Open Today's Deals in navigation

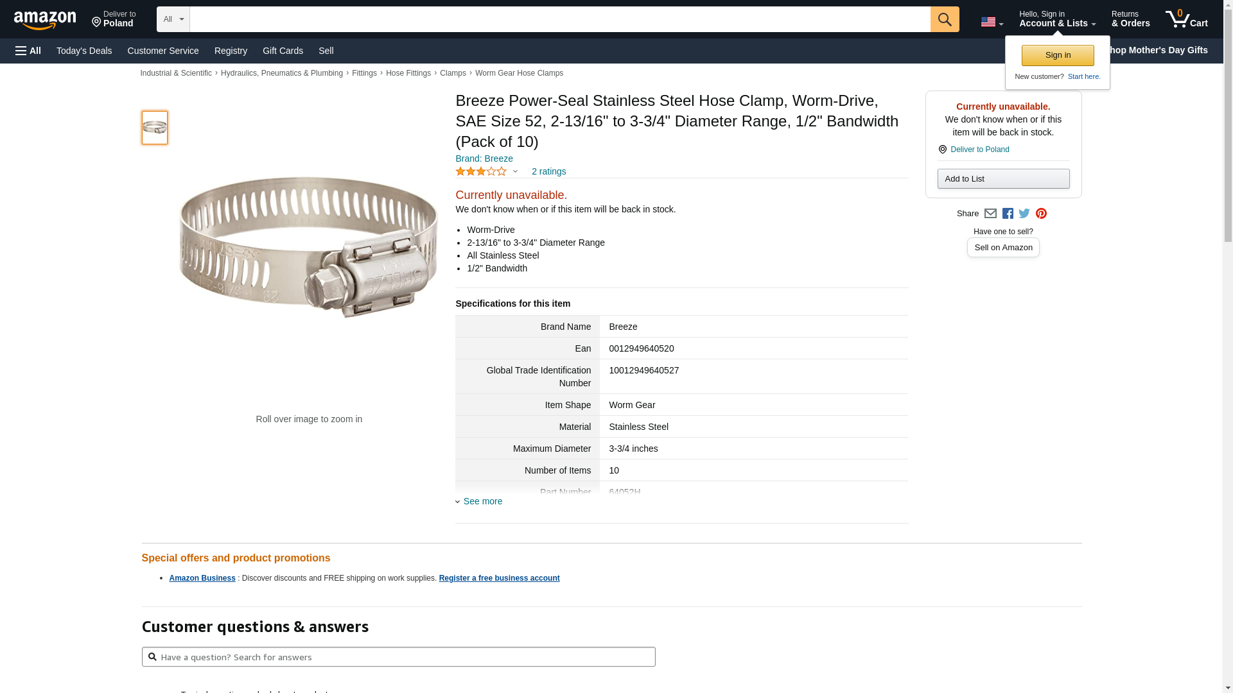pos(84,51)
